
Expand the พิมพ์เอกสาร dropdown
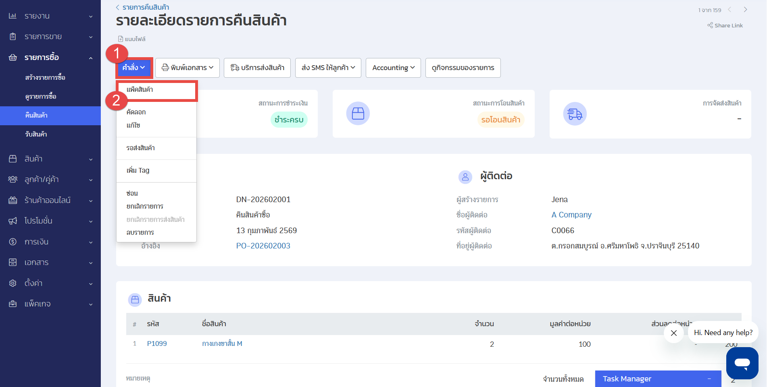point(188,68)
